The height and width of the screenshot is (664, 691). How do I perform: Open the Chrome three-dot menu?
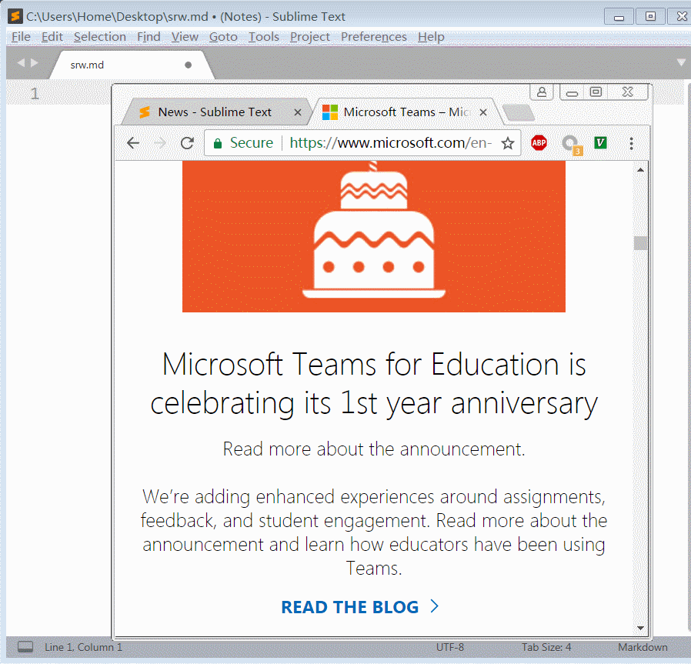632,143
